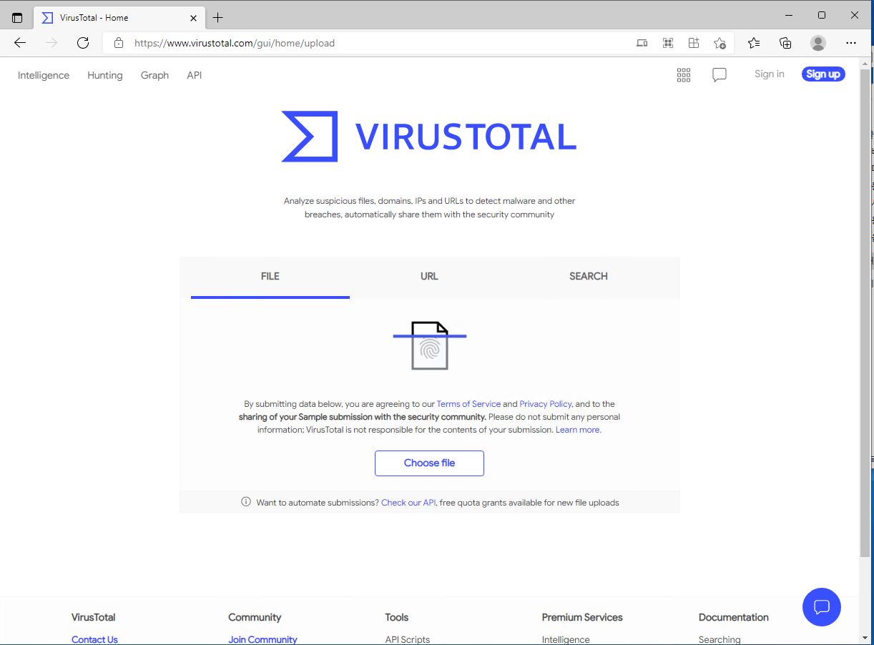
Task: Open API Scripts under Tools
Action: pyautogui.click(x=408, y=639)
